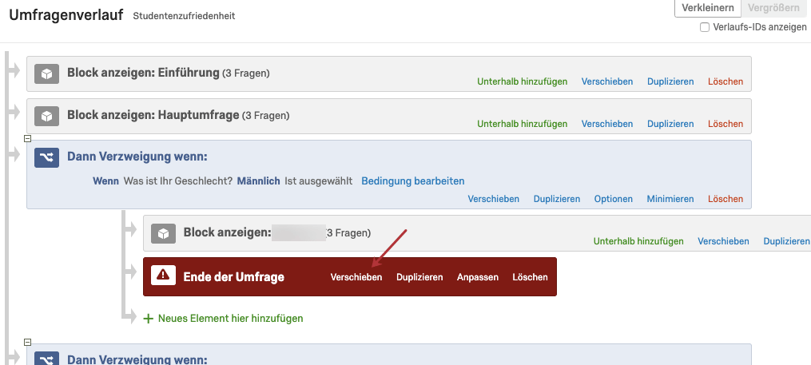Open Anpassen for Ende der Umfrage
This screenshot has height=365, width=811.
477,277
